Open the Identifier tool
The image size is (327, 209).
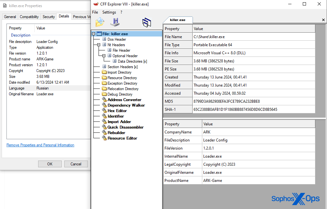point(116,116)
